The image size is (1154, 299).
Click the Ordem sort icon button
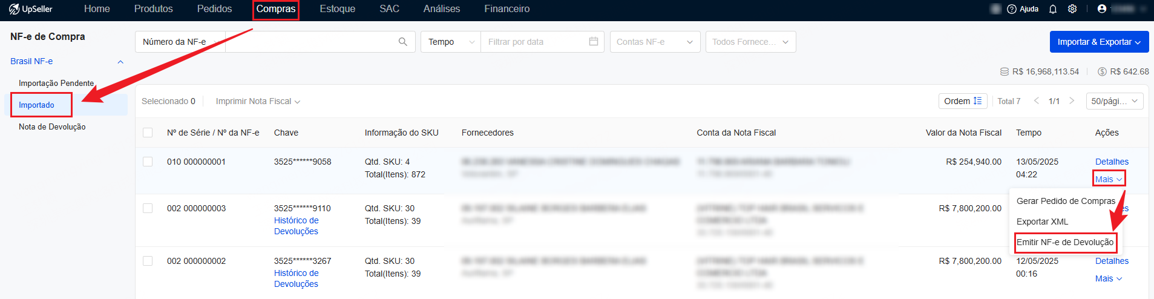pos(963,101)
